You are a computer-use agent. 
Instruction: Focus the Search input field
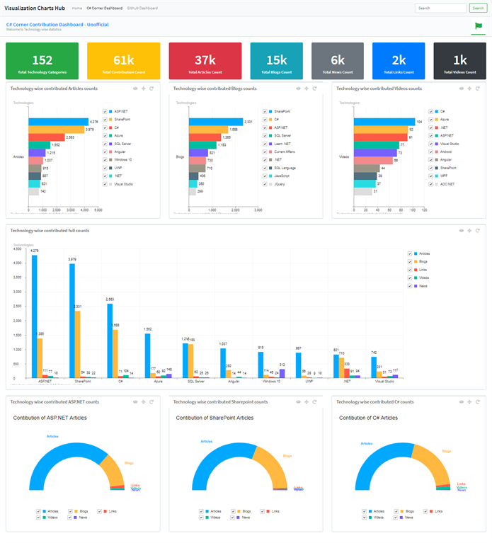click(441, 8)
